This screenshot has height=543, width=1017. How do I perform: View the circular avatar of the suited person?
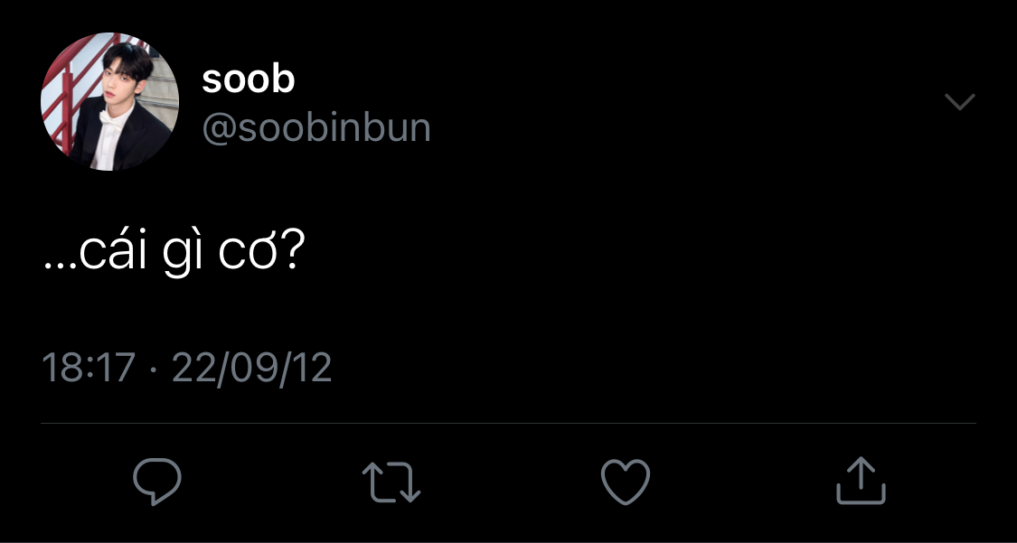pyautogui.click(x=109, y=102)
